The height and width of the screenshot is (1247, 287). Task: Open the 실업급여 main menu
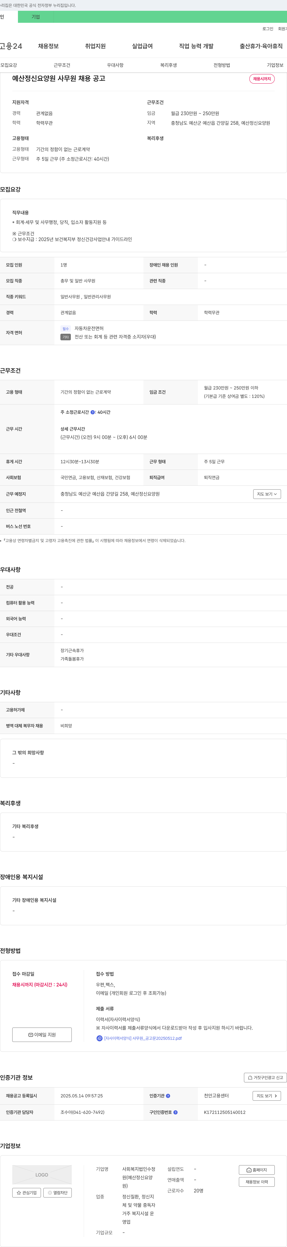point(142,46)
